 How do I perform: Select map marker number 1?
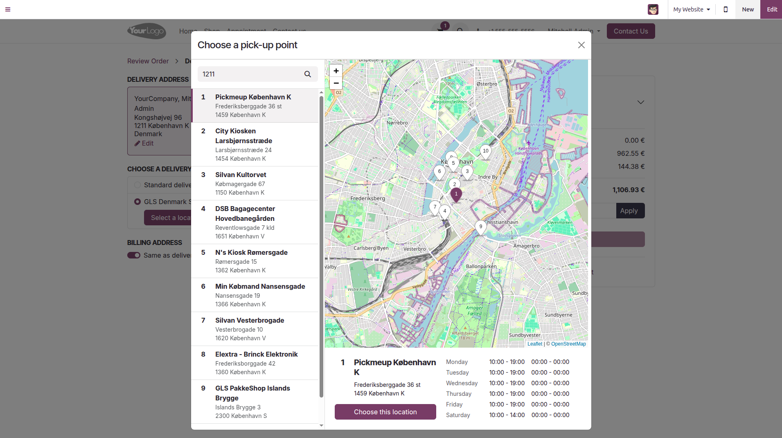point(456,195)
